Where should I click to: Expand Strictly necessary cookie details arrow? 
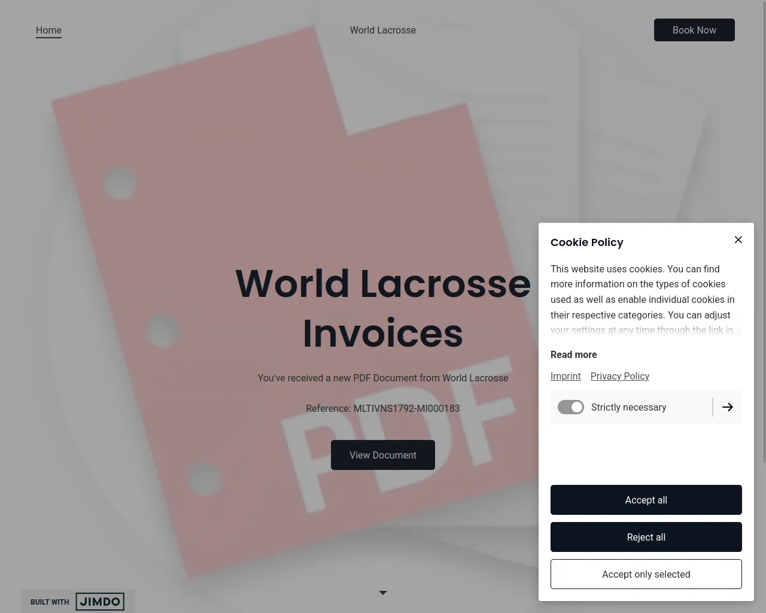point(728,407)
